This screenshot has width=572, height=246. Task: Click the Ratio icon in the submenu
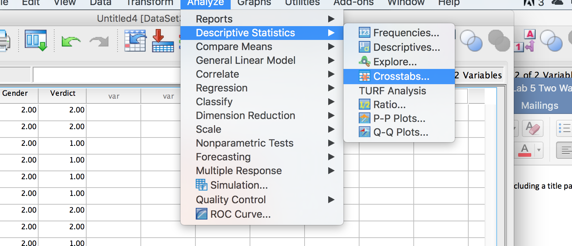(364, 104)
